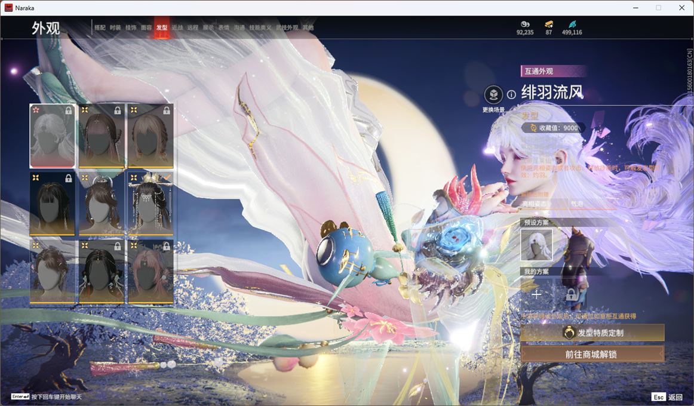Add a new scheme with the plus icon

[x=536, y=294]
